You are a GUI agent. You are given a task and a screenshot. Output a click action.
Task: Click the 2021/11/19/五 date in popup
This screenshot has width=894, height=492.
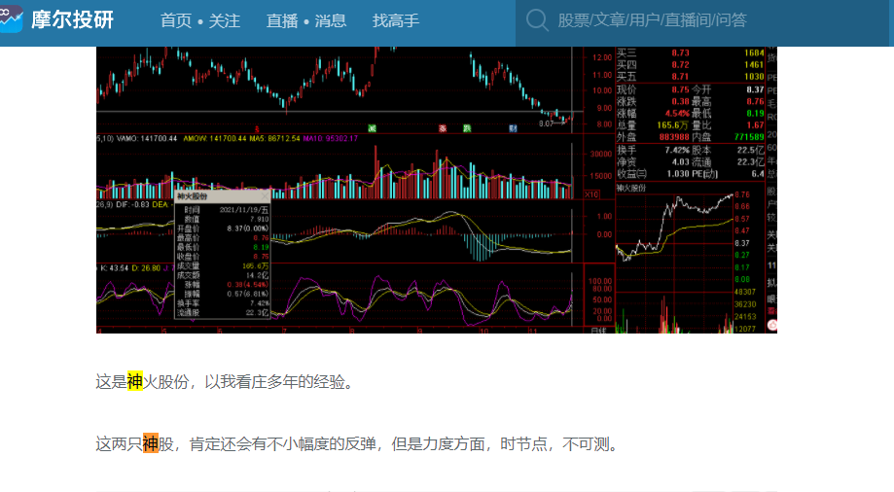243,210
